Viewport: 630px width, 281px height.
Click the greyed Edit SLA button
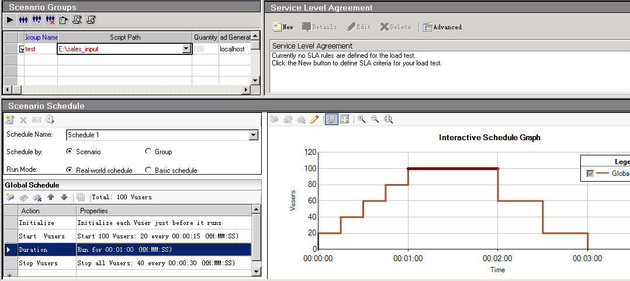(x=359, y=27)
